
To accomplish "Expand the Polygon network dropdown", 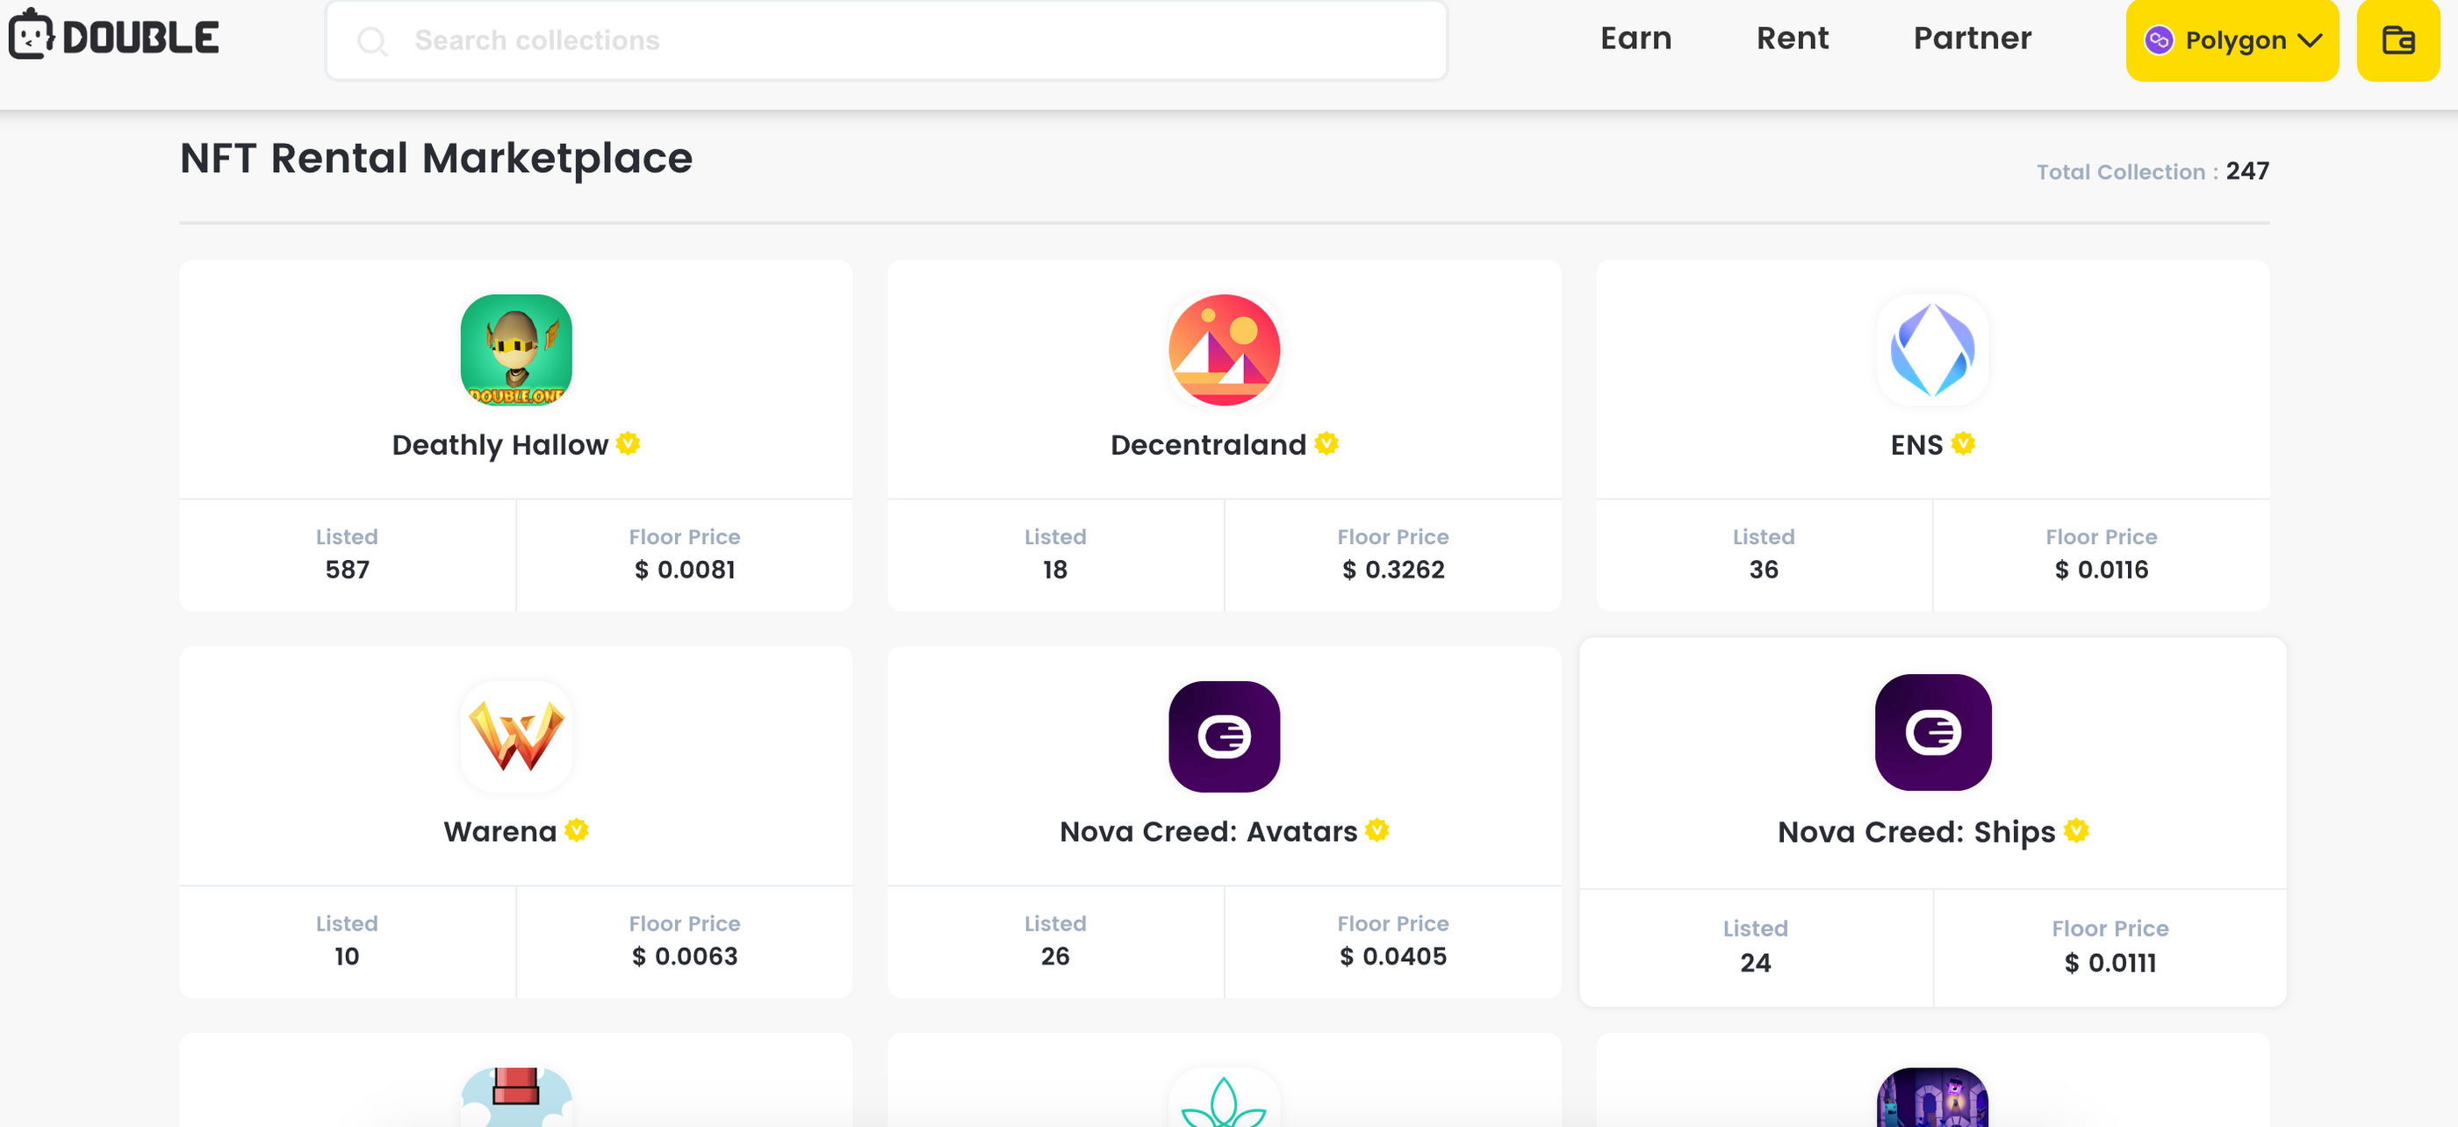I will [2232, 40].
